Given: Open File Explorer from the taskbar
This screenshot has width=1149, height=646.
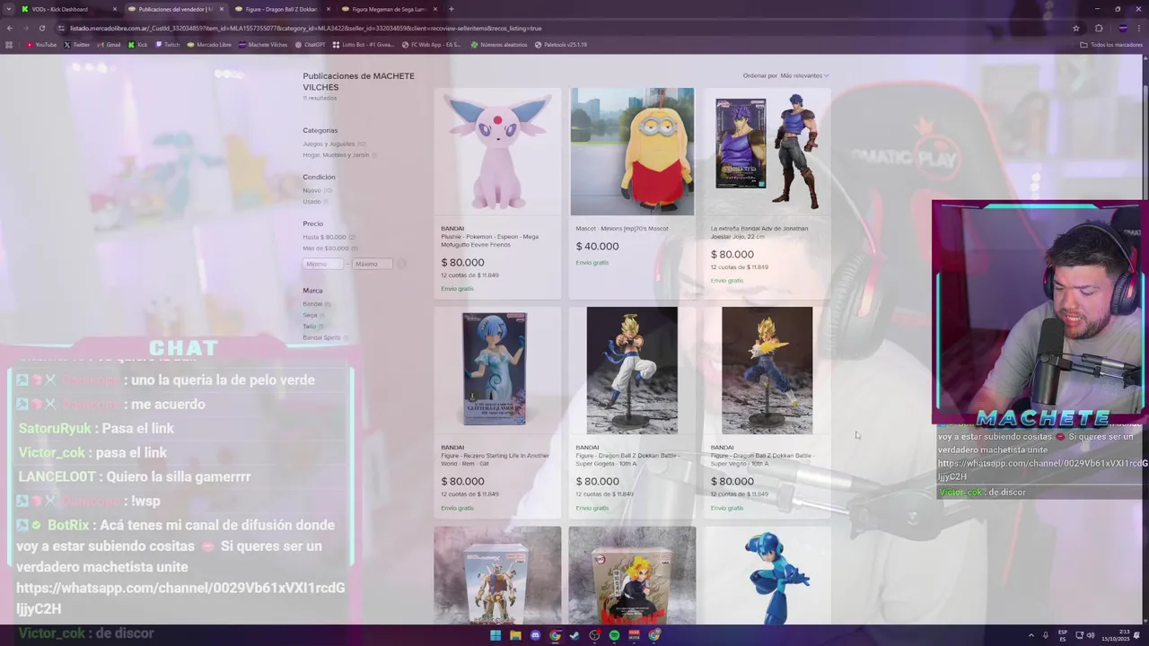Looking at the screenshot, I should (515, 635).
